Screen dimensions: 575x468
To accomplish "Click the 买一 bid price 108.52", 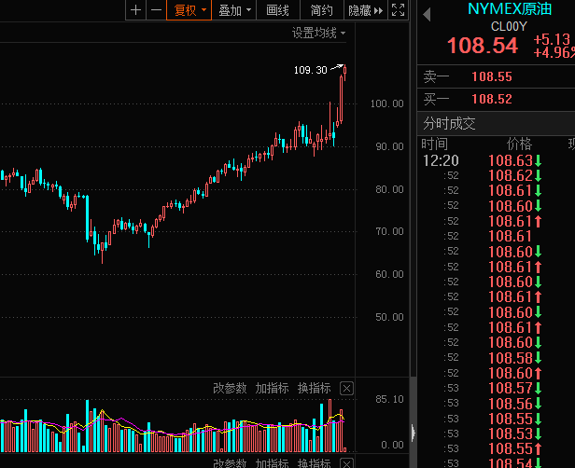I will pyautogui.click(x=491, y=99).
